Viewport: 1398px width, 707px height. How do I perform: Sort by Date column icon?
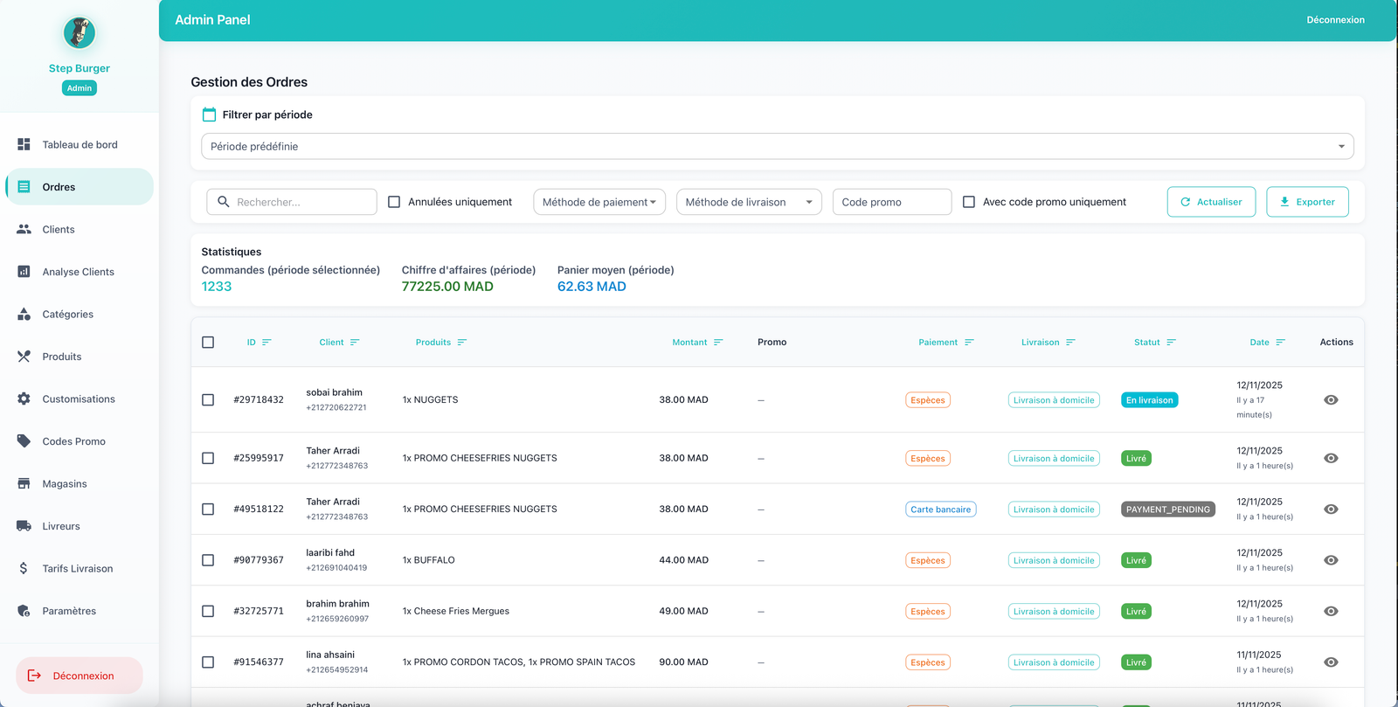[1280, 343]
